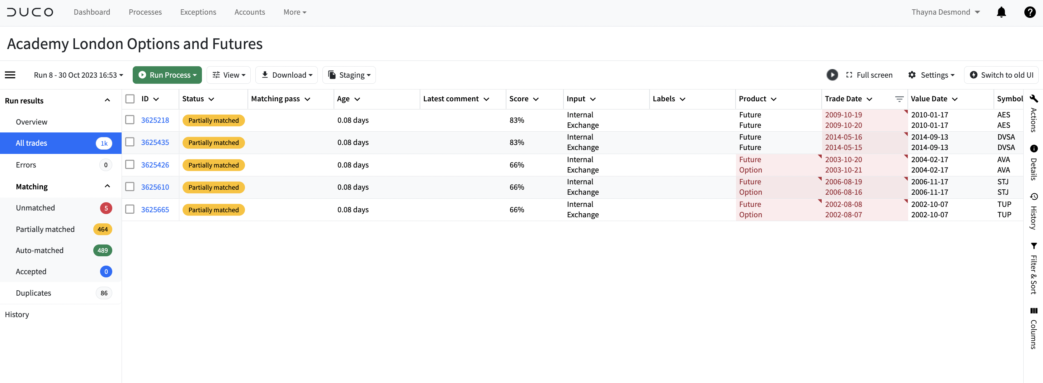Go to Accounts
The image size is (1043, 383).
point(249,12)
